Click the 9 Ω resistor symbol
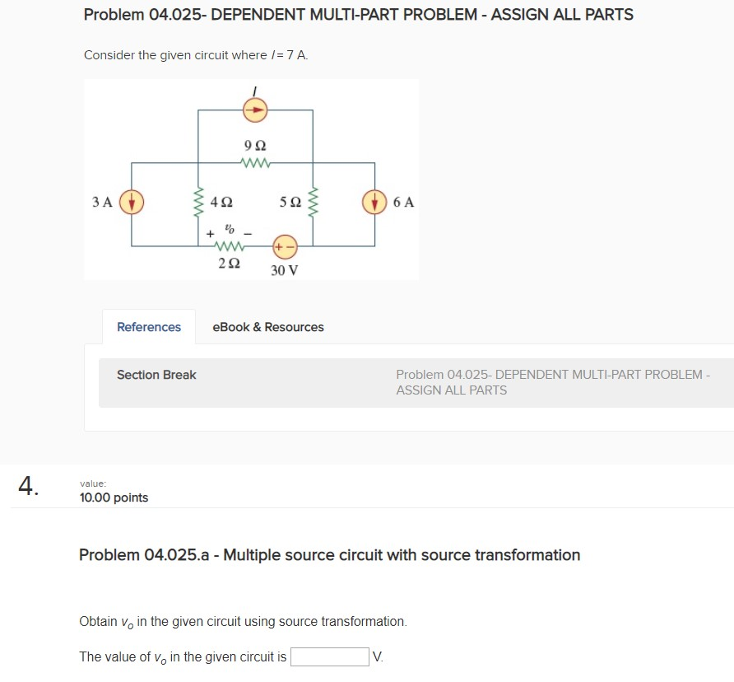This screenshot has height=682, width=734. 254,163
